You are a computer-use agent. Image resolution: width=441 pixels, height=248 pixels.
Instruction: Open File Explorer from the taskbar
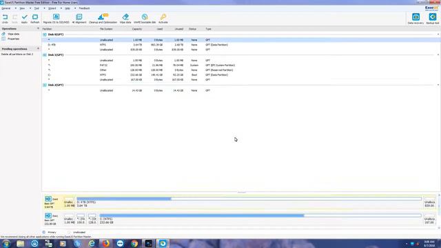click(x=20, y=243)
